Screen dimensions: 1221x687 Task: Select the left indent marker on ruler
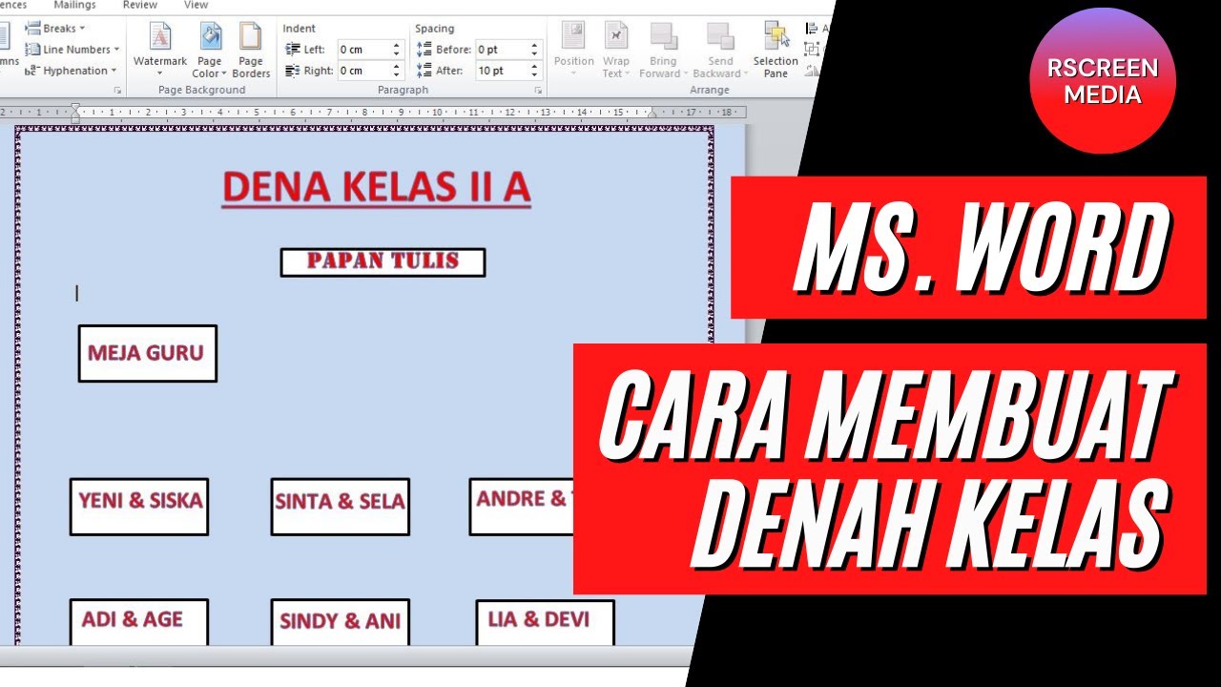75,114
